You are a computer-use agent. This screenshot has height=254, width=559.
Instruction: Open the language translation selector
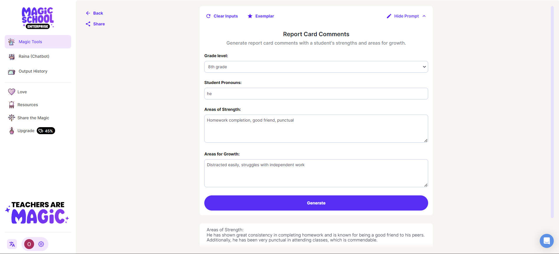pyautogui.click(x=12, y=244)
